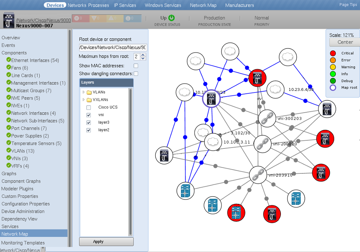Click the Maximum hops value field
This screenshot has height=252, width=360.
point(137,57)
